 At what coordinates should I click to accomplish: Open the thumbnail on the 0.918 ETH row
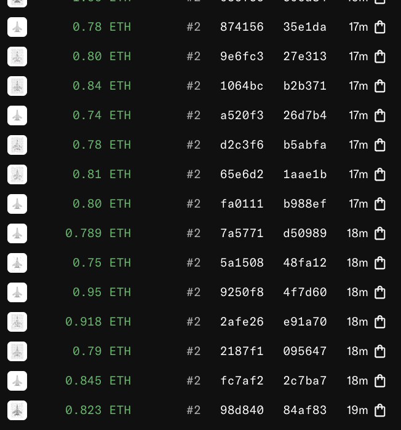17,322
